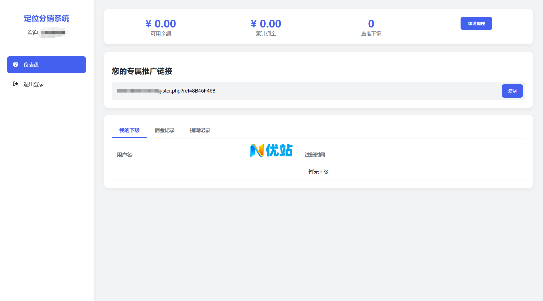Click the 注册时间 column header
Viewport: 543px width, 301px height.
tap(315, 155)
